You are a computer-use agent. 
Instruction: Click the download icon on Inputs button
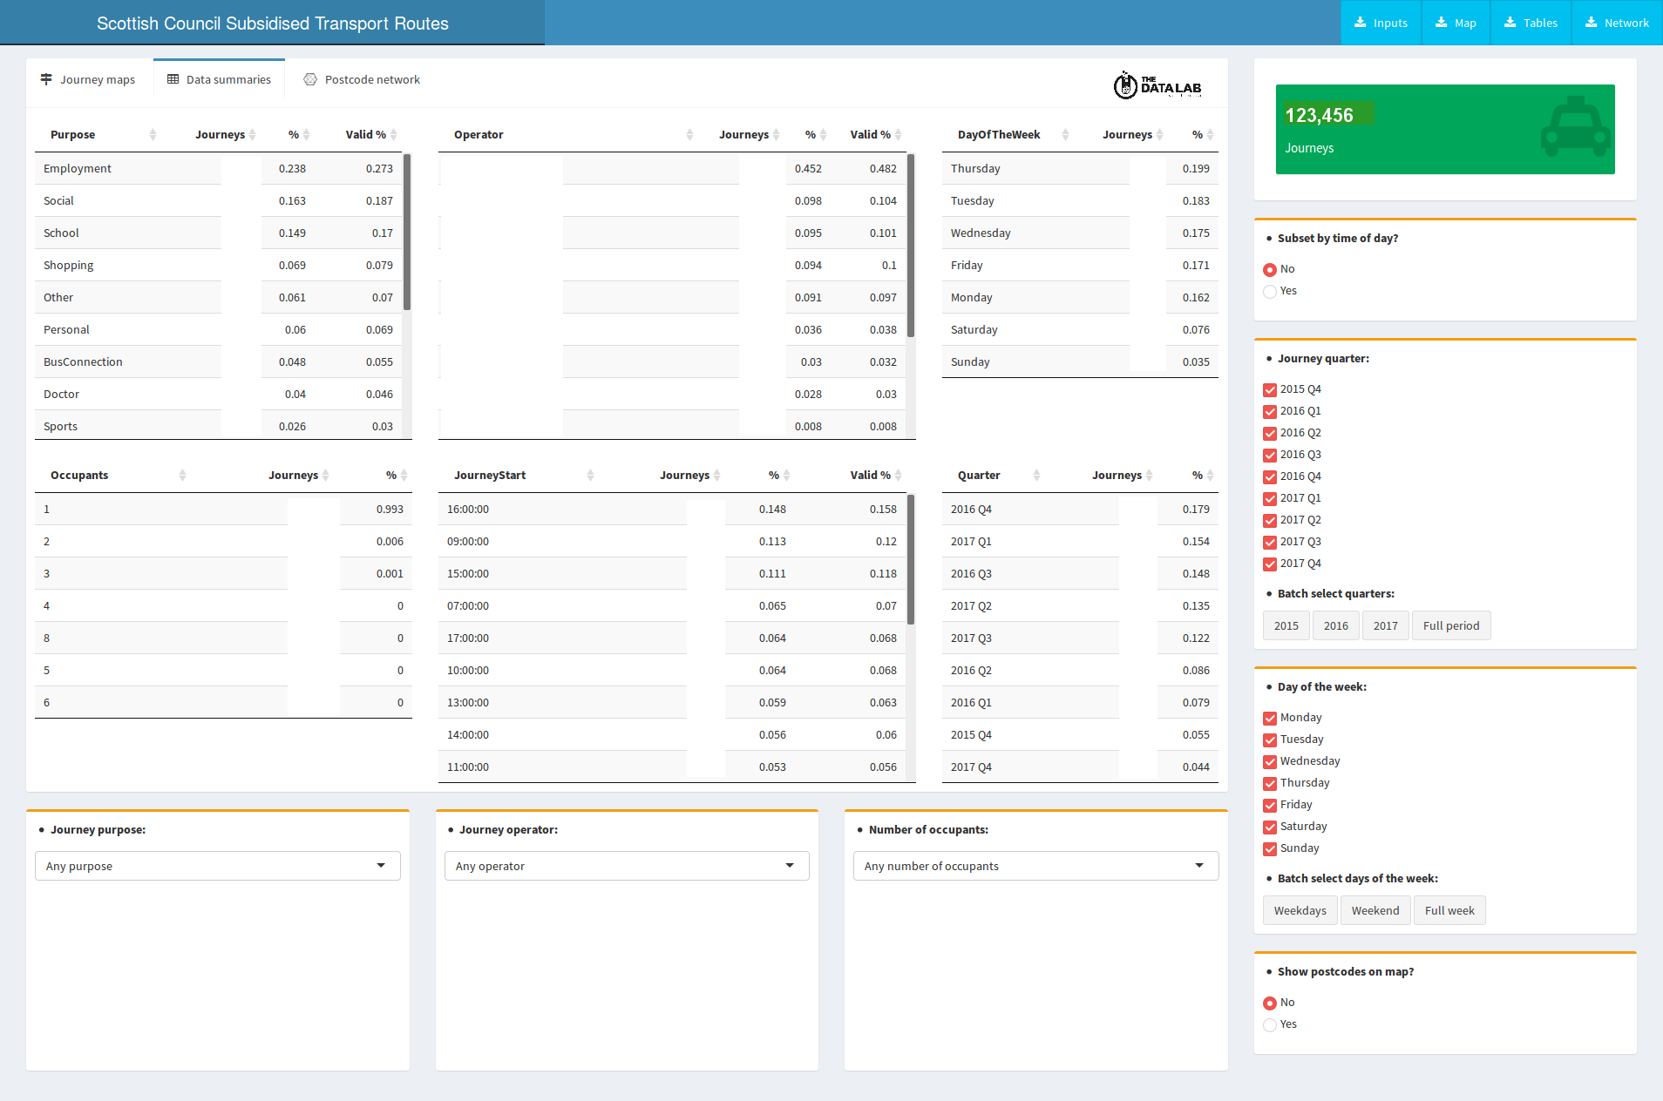click(1360, 23)
